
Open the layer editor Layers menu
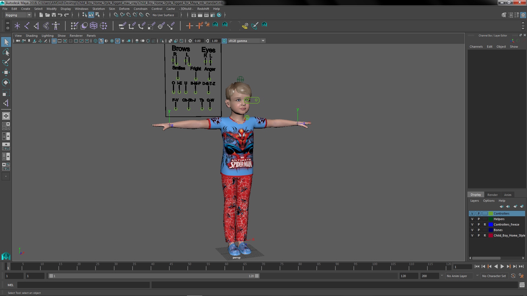474,201
